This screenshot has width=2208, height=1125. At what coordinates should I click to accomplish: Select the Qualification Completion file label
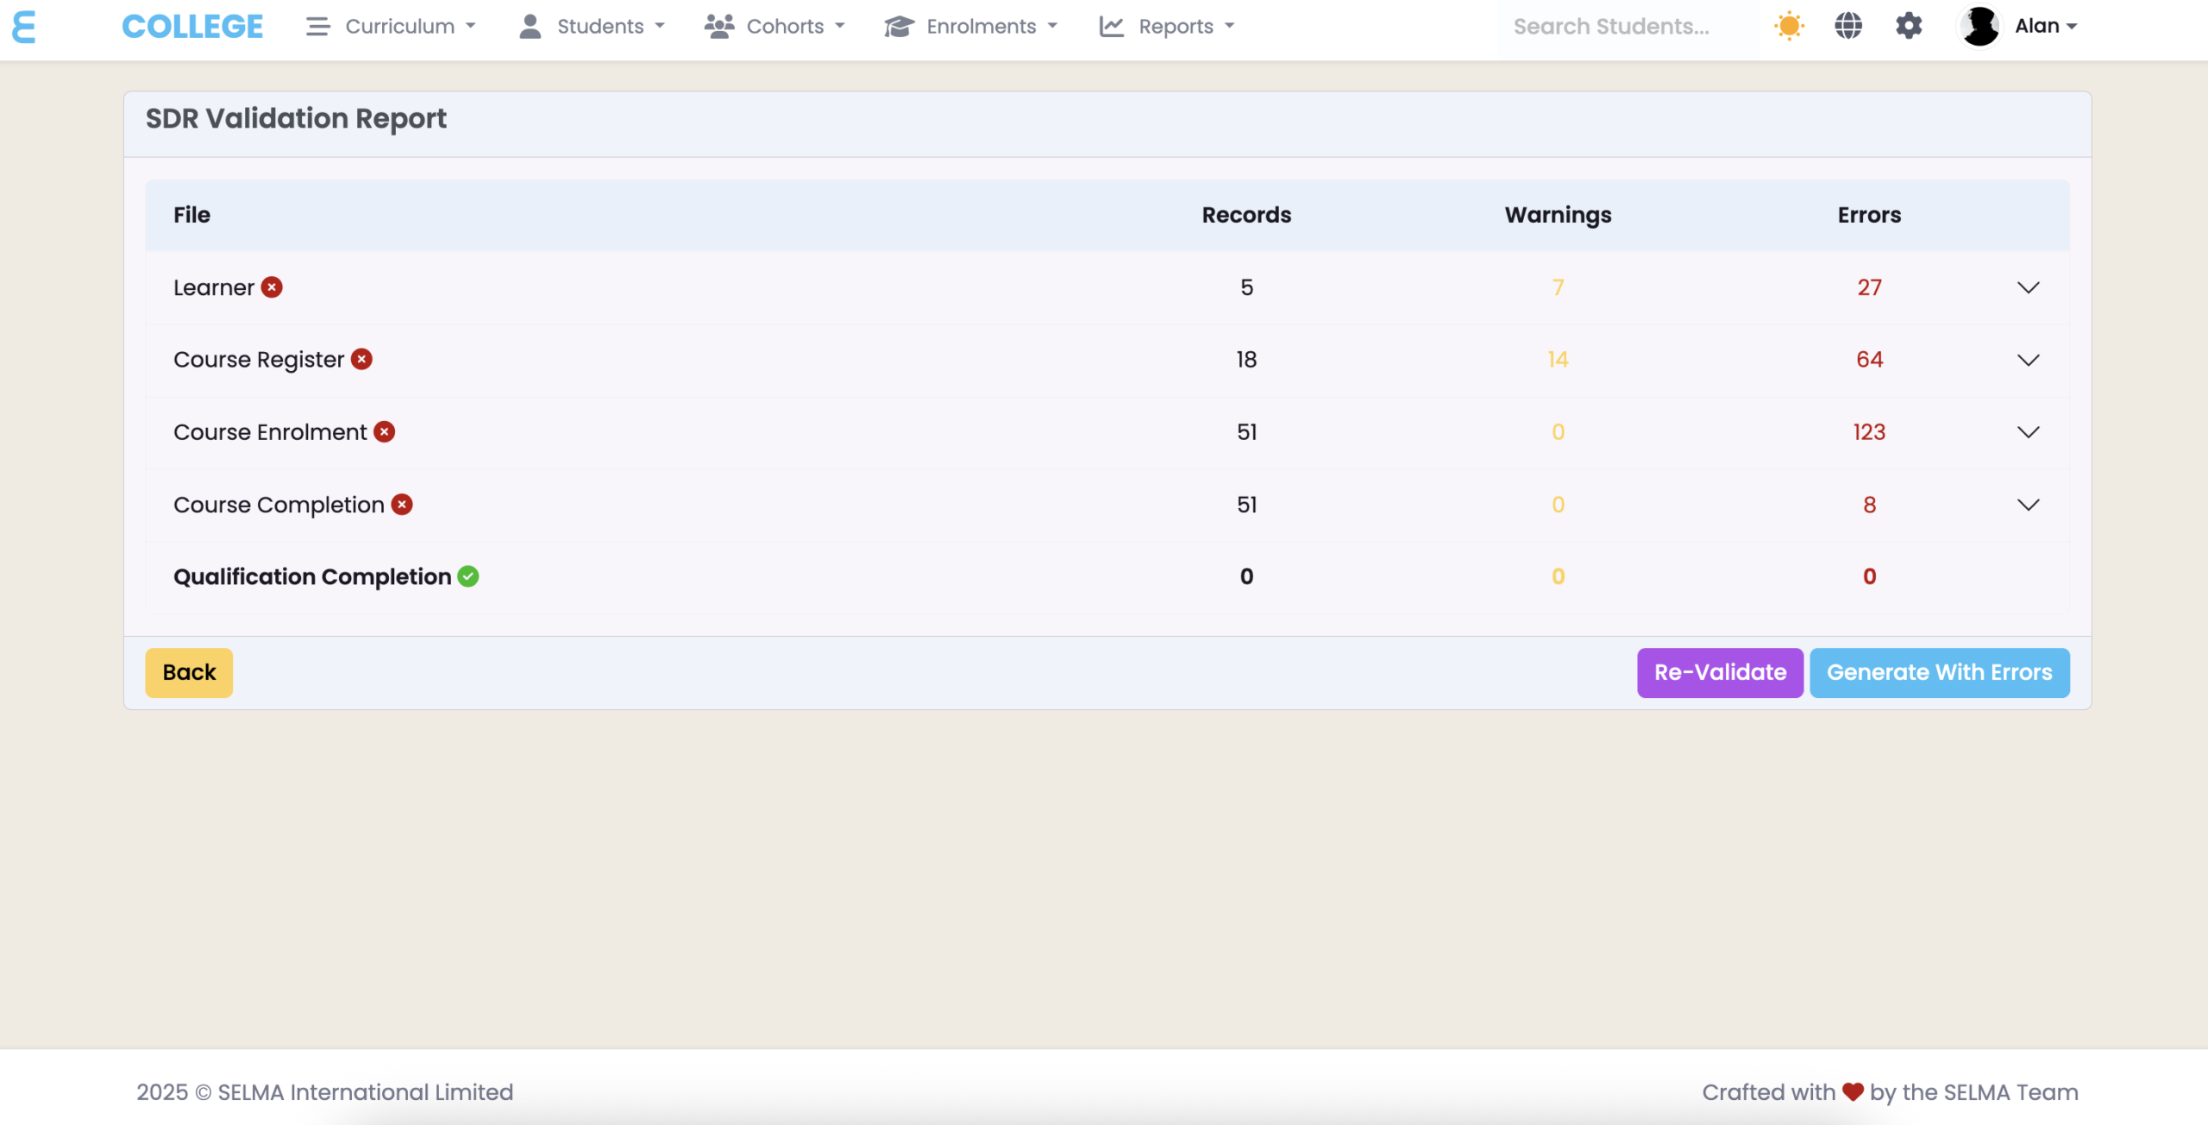click(x=312, y=576)
